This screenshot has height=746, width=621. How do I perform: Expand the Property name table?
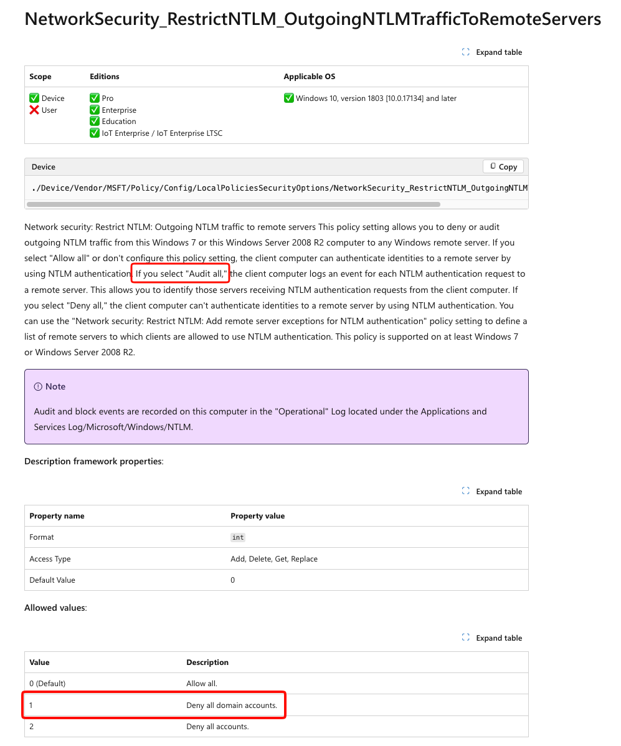(x=491, y=492)
